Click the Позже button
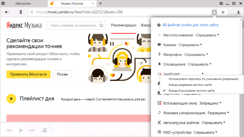 point(62,74)
